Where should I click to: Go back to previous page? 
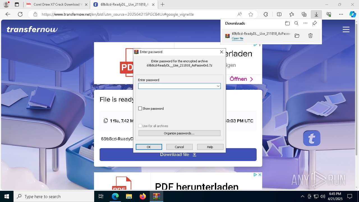[x=8, y=14]
